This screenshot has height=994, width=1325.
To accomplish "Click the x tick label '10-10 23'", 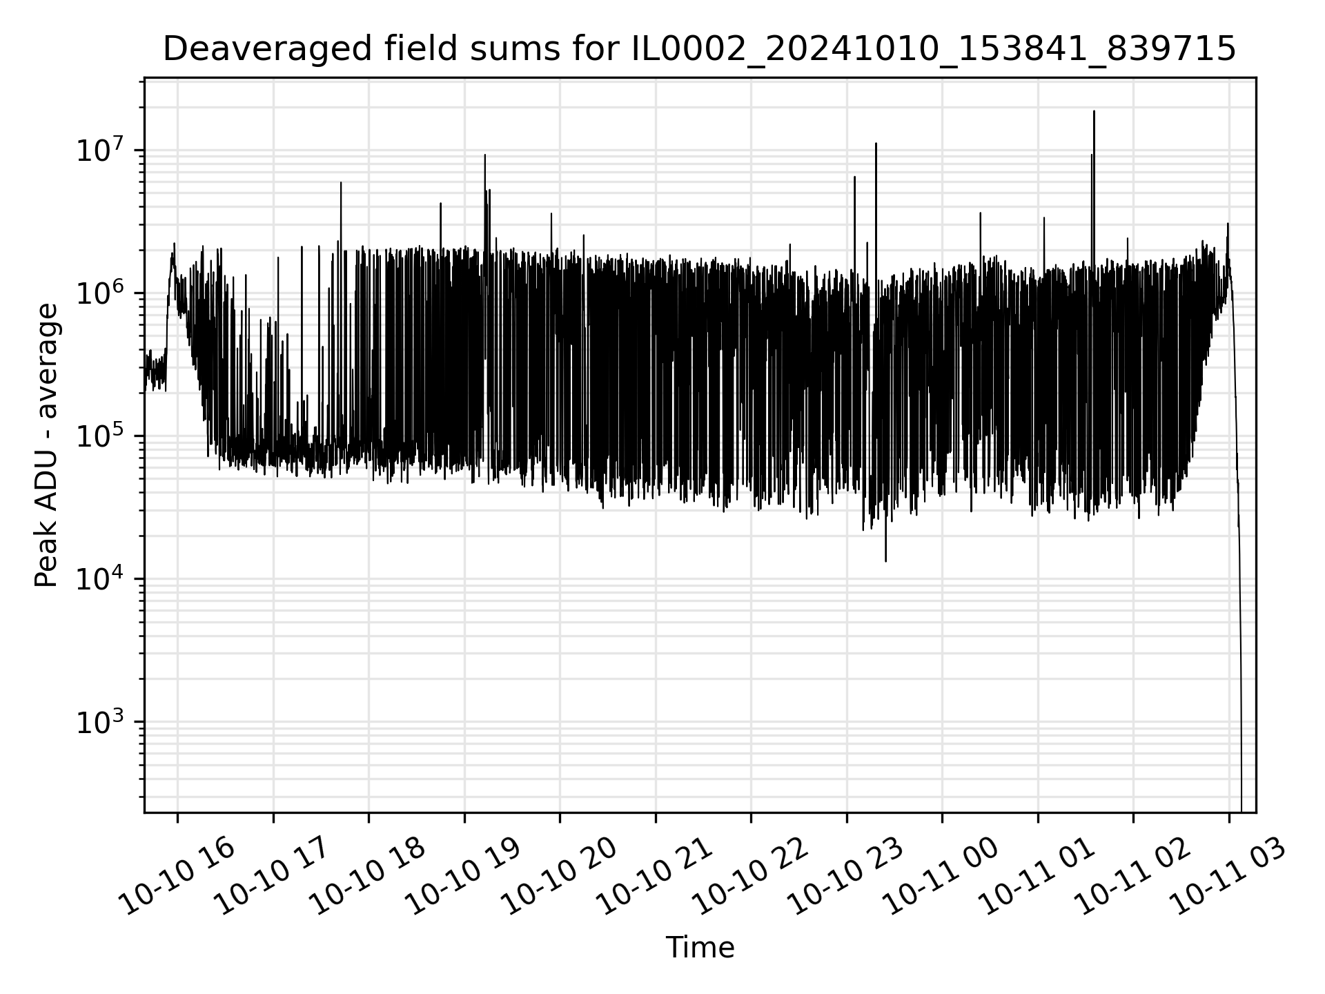I will coord(847,876).
